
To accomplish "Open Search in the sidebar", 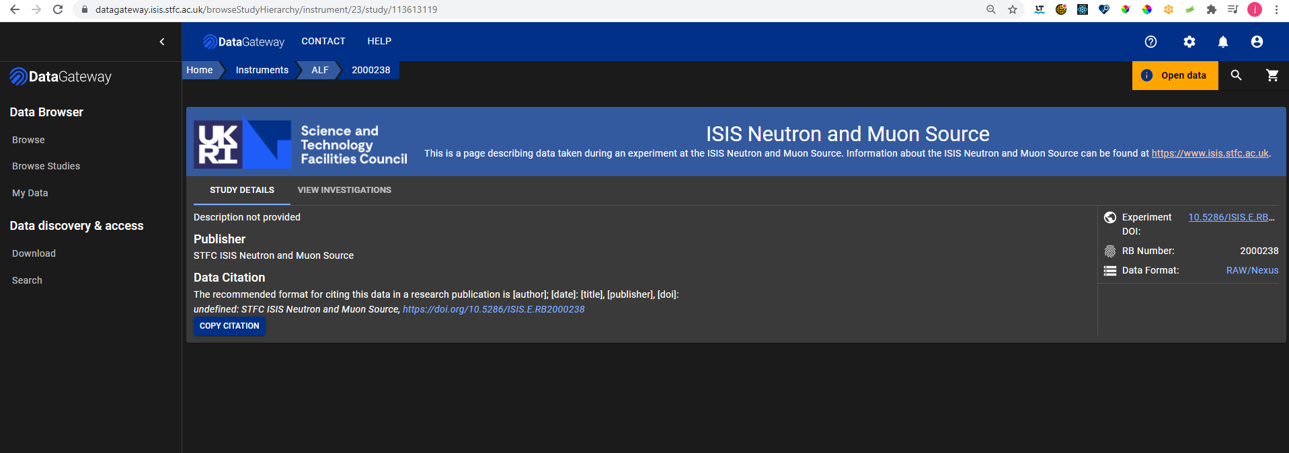I will (27, 280).
